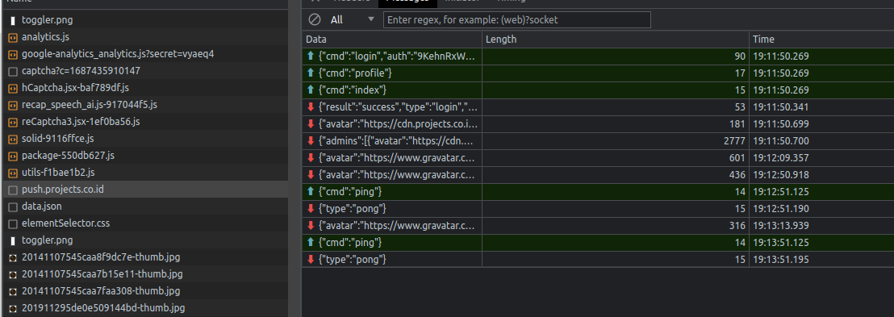Image resolution: width=894 pixels, height=317 pixels.
Task: Click red arrow of gravatar message at 19:13:13.939
Action: pyautogui.click(x=311, y=226)
